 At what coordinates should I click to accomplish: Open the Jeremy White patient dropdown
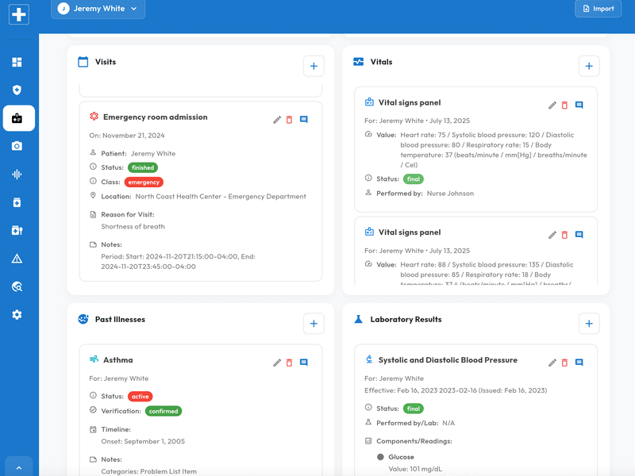[98, 9]
